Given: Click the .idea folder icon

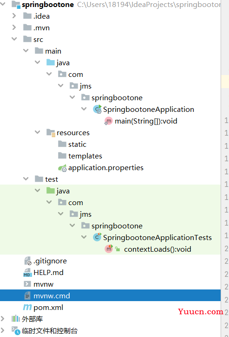Looking at the screenshot, I should (x=27, y=16).
